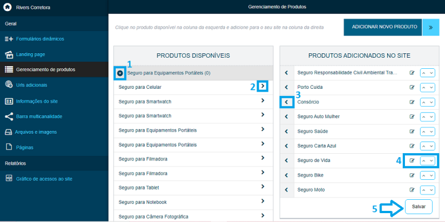Move Porto Cuida down in the list
Viewport: 445px width, 222px height.
pos(432,88)
